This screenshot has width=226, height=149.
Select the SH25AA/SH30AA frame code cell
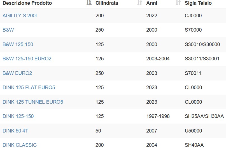pyautogui.click(x=204, y=116)
